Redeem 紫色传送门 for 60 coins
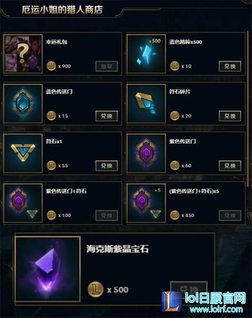 230,166
